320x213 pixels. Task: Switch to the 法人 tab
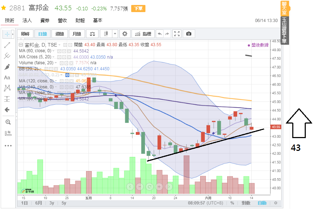(27, 20)
